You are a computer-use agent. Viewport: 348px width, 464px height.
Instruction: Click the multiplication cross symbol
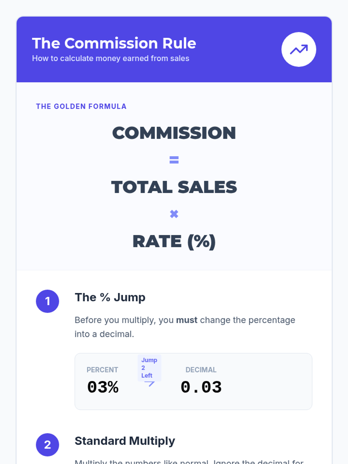(174, 214)
